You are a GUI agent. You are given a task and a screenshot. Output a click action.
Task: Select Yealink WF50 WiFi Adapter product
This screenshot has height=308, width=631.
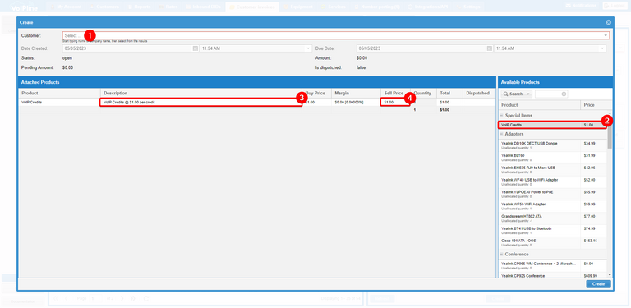tap(553, 206)
